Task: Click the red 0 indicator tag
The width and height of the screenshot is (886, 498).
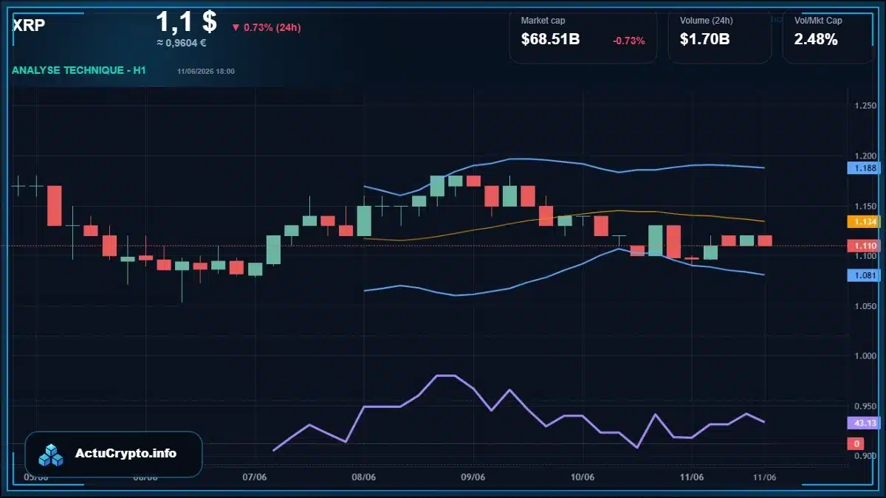Action: (856, 443)
